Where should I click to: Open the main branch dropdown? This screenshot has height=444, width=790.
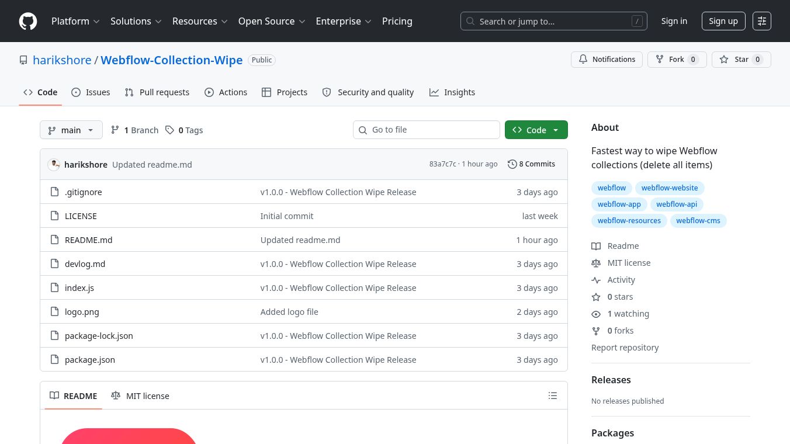[71, 130]
